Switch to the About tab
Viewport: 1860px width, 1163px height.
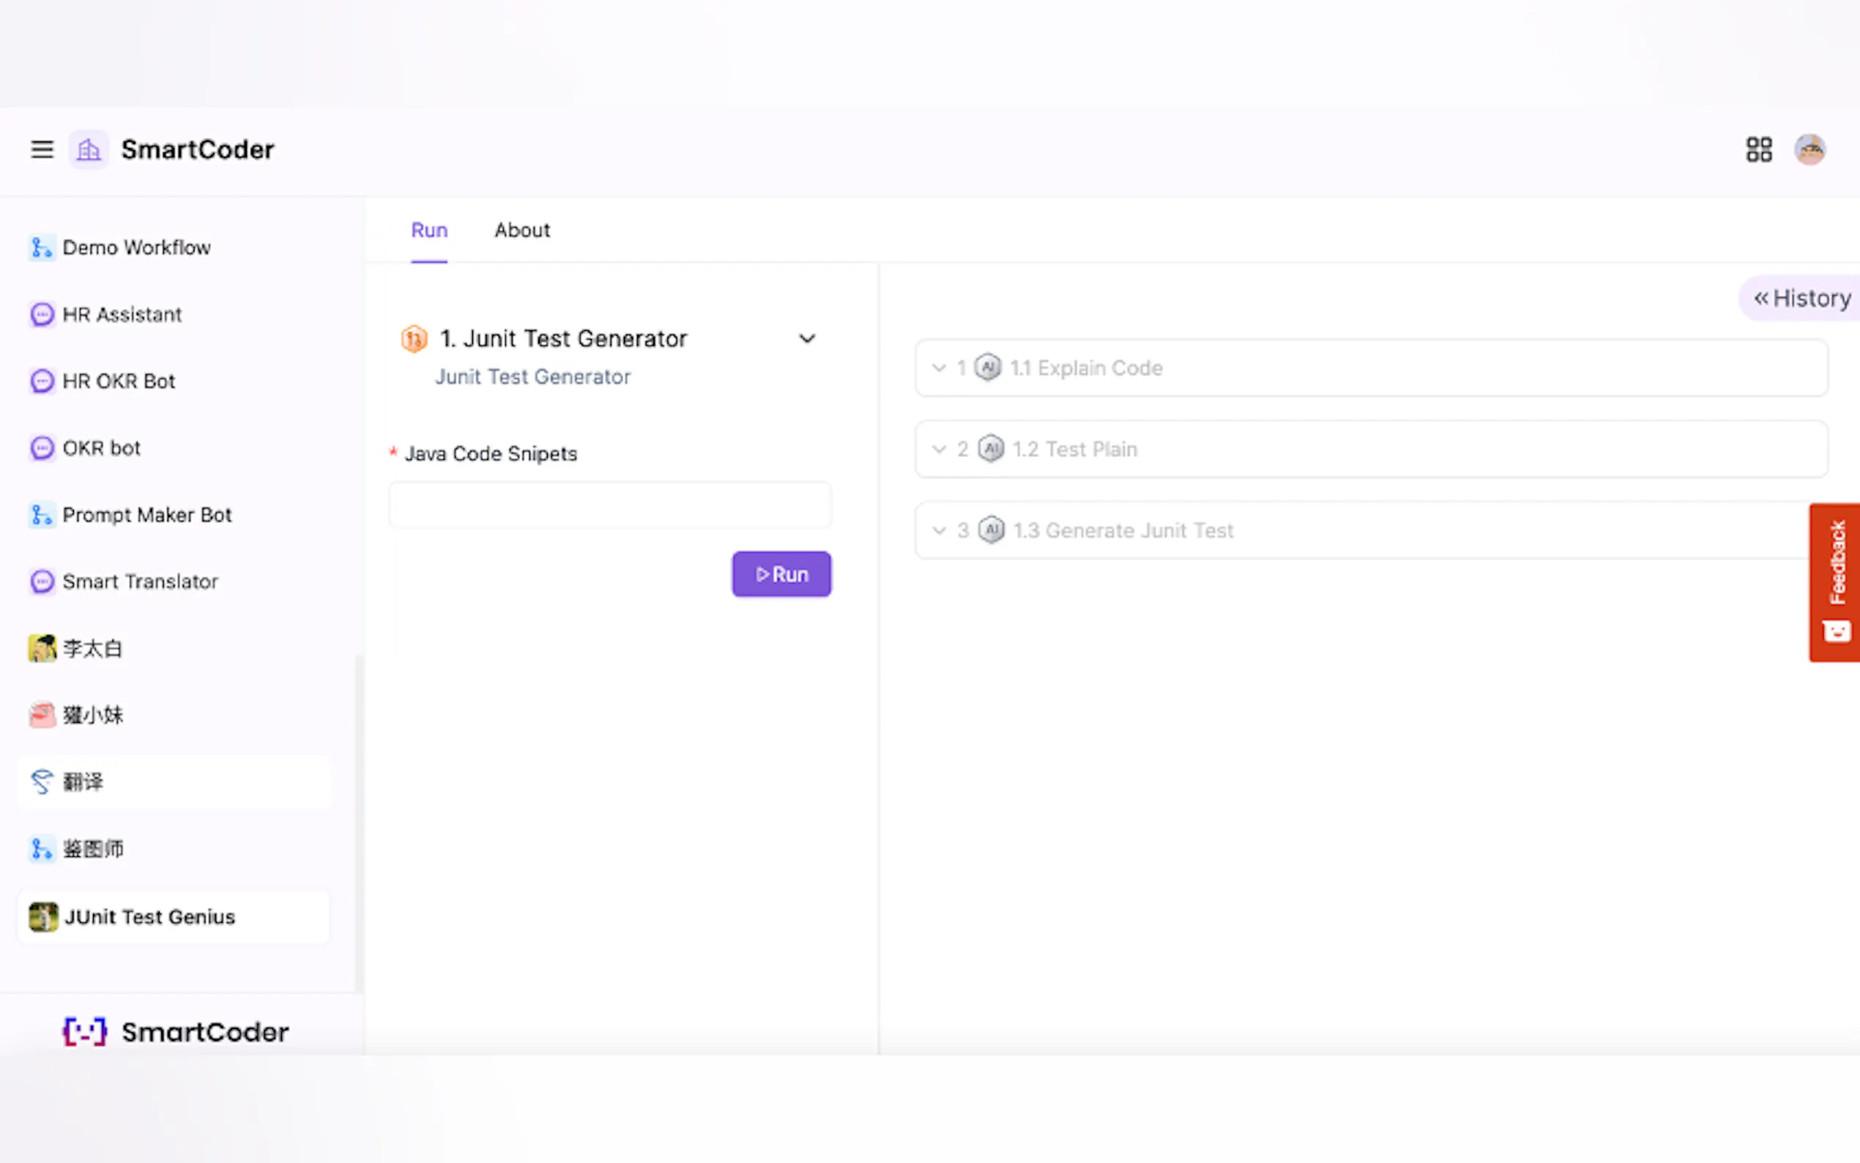(x=522, y=230)
